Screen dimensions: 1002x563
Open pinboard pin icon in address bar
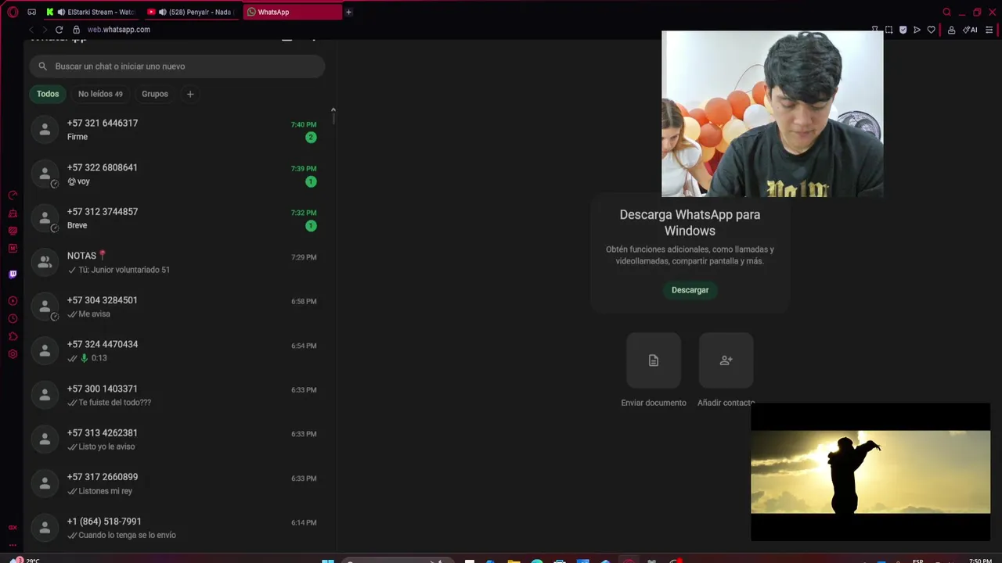[x=874, y=30]
